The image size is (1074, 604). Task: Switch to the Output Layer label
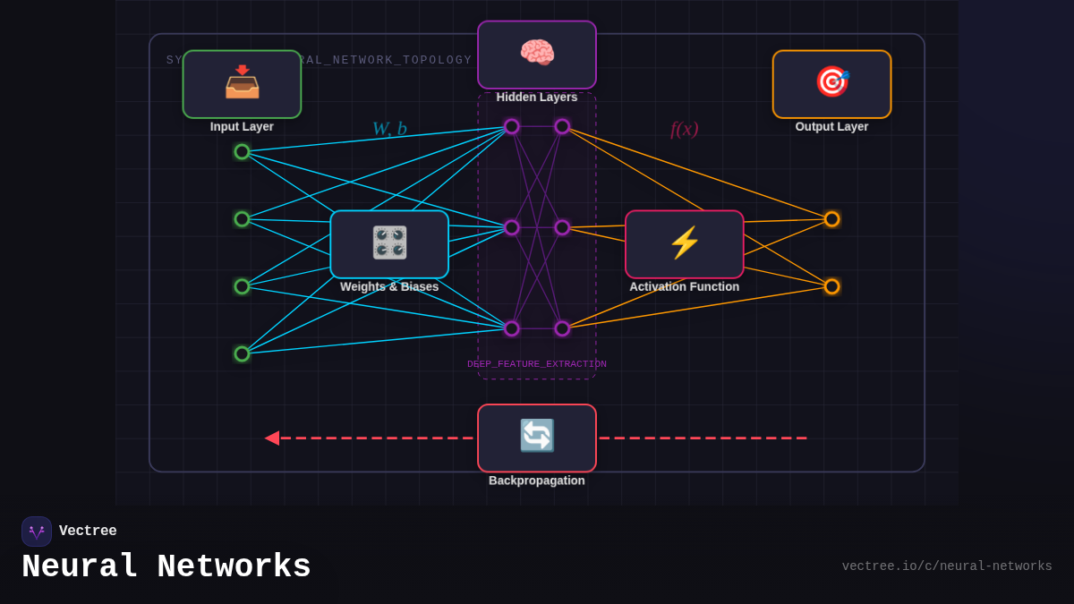(831, 126)
